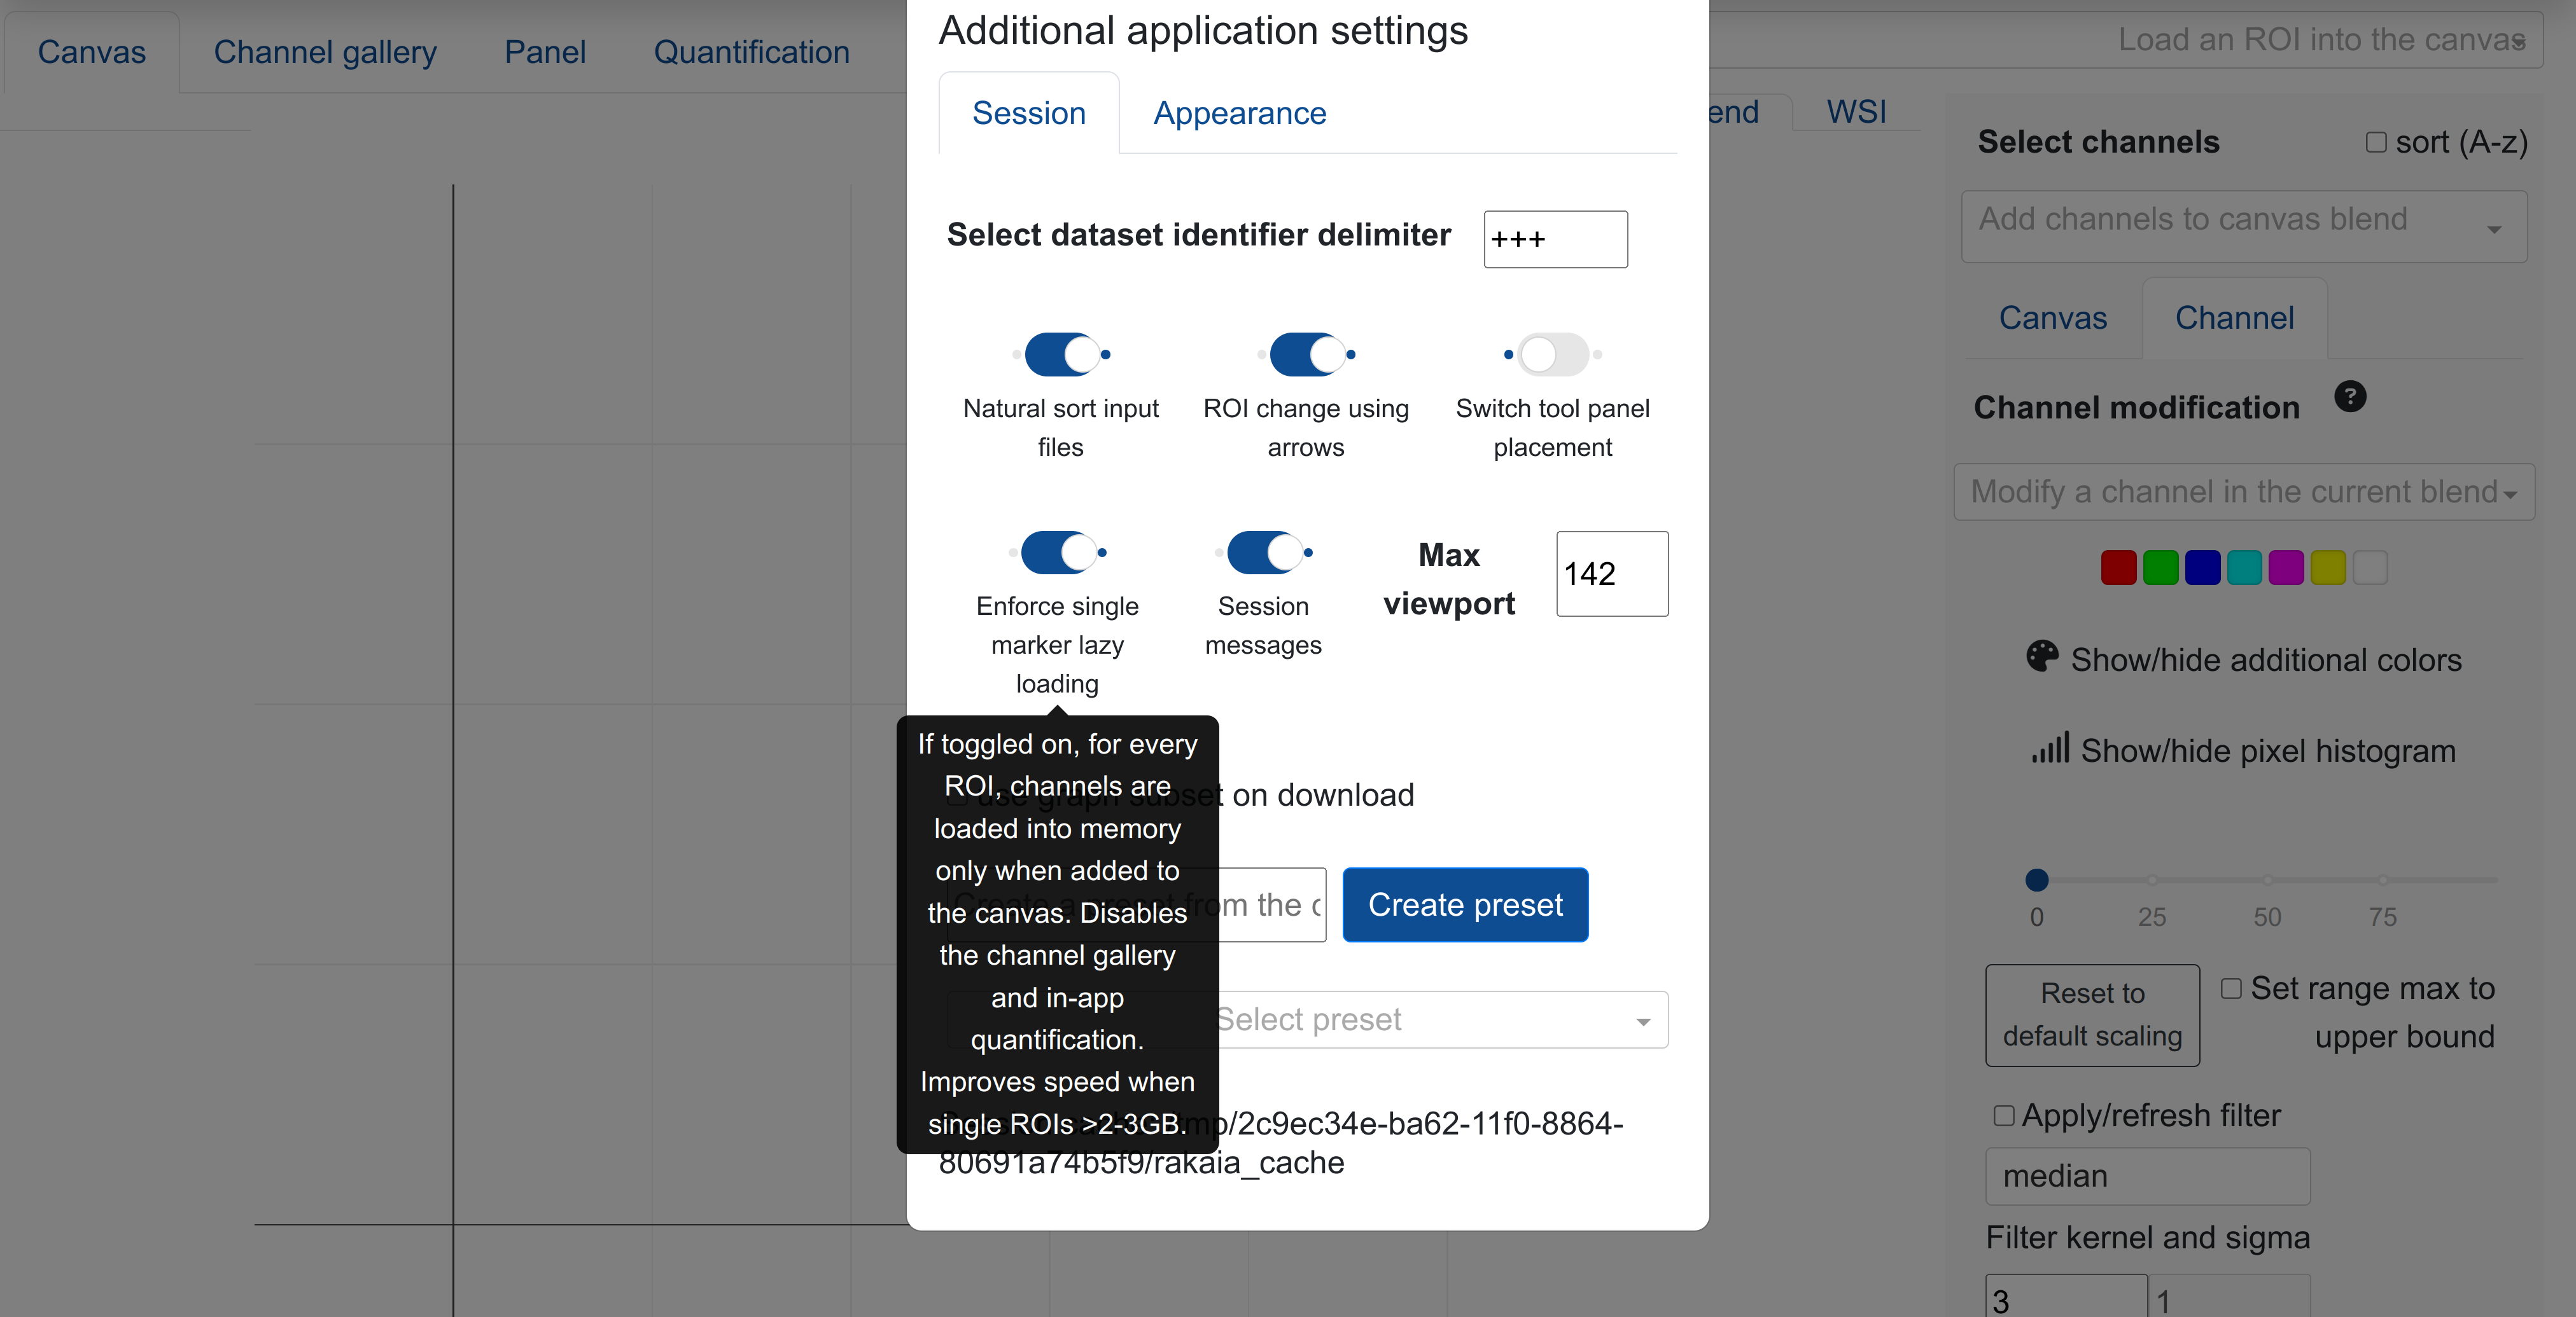Click the palette icon for additional colors
Screen dimensions: 2576x1317
point(2041,656)
